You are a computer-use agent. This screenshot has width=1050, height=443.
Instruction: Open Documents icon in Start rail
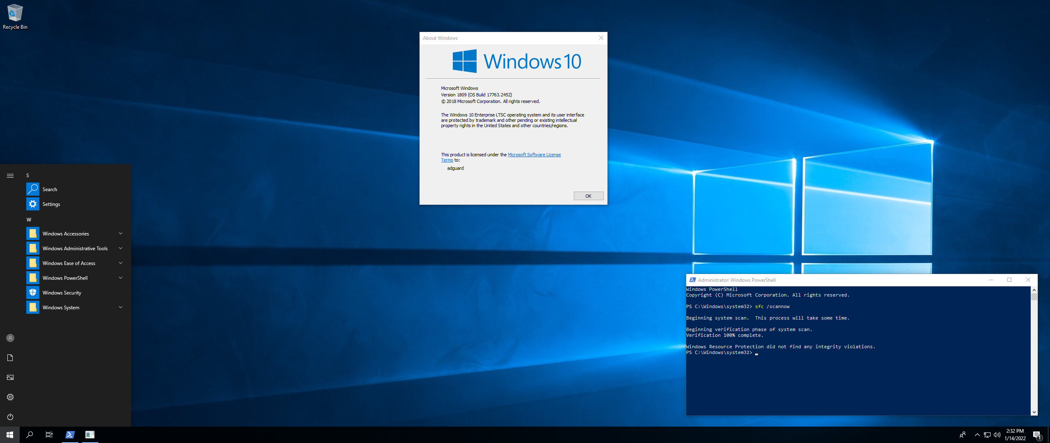(x=10, y=358)
